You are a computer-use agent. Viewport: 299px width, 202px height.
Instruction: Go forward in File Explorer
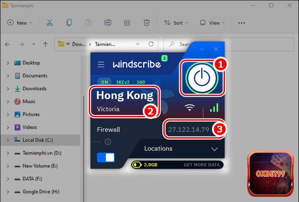pyautogui.click(x=21, y=44)
